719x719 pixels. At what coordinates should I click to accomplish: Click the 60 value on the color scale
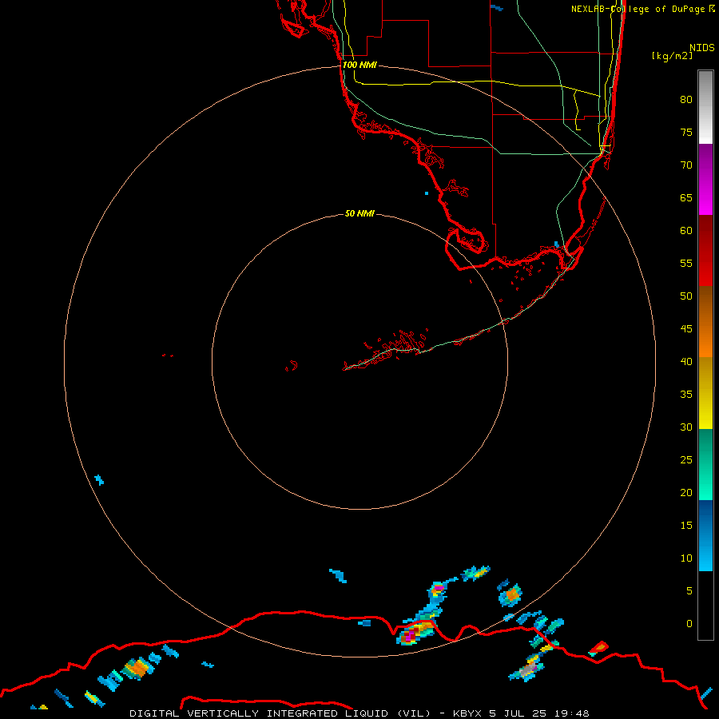tap(686, 231)
